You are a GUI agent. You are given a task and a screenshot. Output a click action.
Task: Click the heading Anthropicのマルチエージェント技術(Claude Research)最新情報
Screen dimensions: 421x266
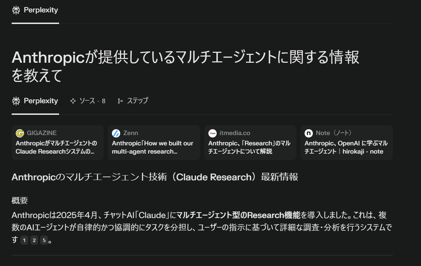[x=155, y=177]
